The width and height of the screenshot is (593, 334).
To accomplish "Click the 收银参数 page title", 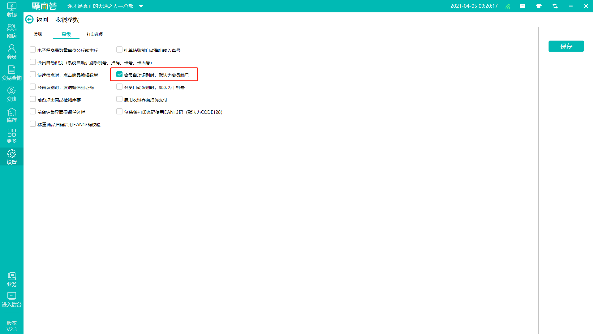I will (67, 19).
